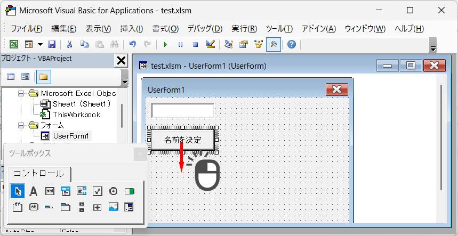Viewport: 458px width, 236px height.
Task: Click View Code icon in Project pane
Action: 11,77
